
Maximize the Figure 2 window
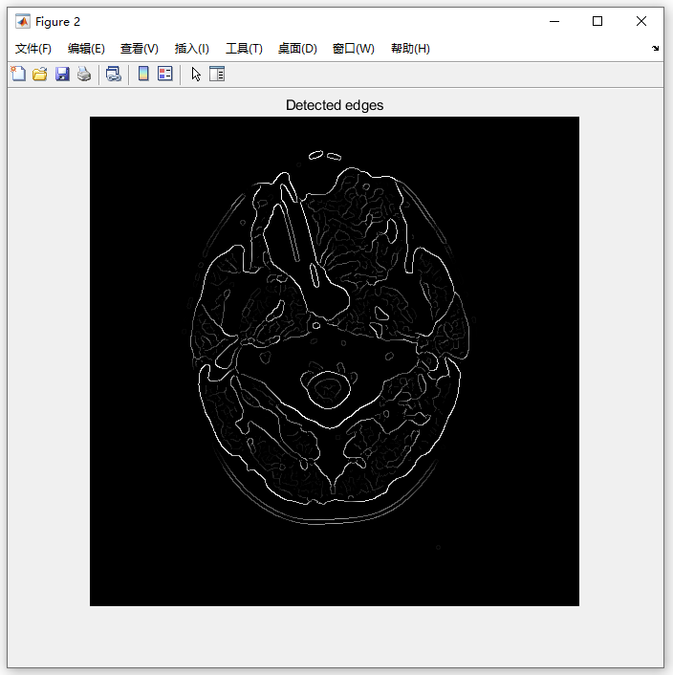tap(597, 21)
